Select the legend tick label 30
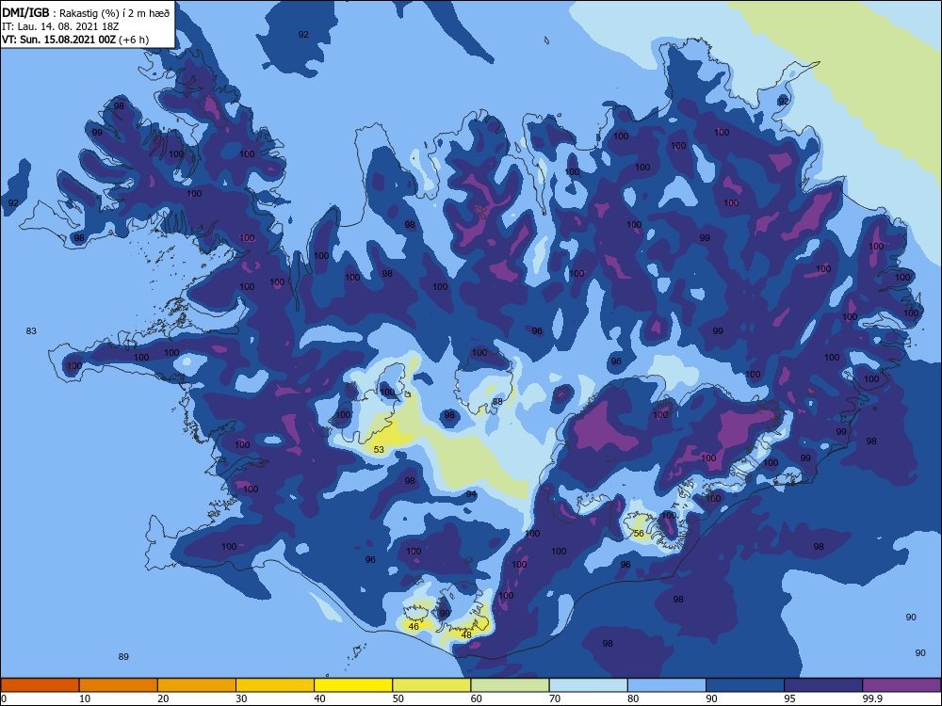The width and height of the screenshot is (942, 706). point(241,698)
